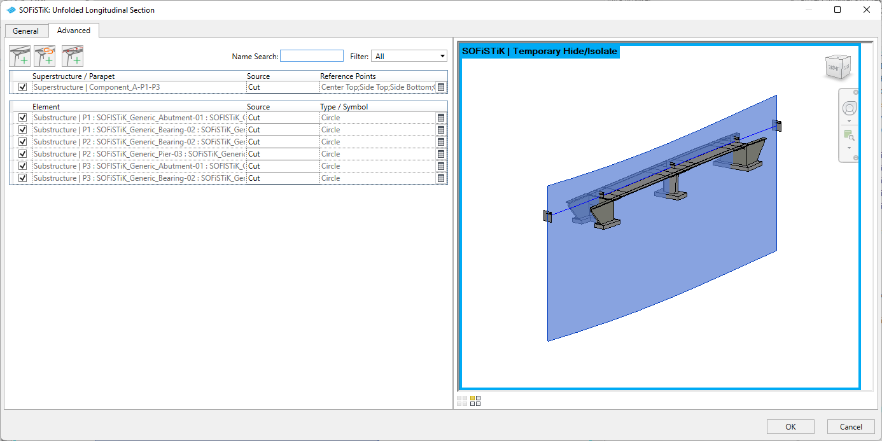Click the Cancel button
Image resolution: width=882 pixels, height=441 pixels.
click(x=851, y=427)
